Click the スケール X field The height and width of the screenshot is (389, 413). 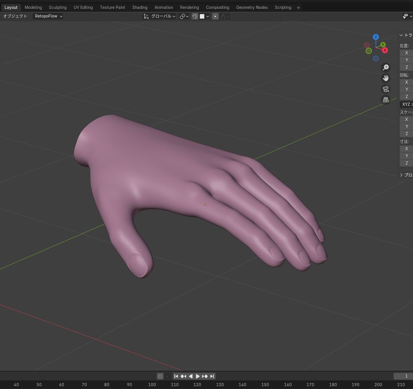406,119
